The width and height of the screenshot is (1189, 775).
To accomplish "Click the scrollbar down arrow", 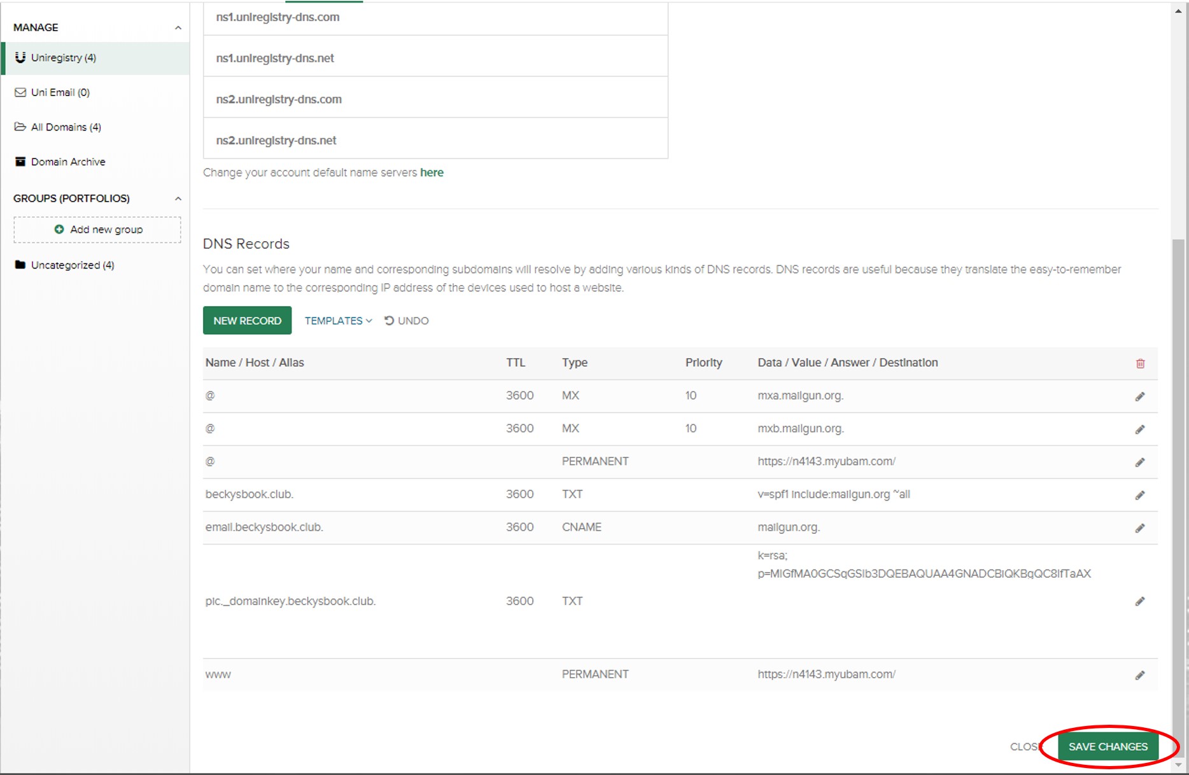I will 1178,765.
